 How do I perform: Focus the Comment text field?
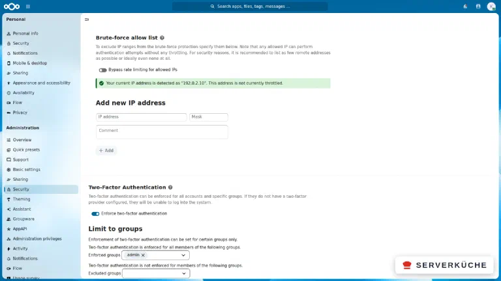pyautogui.click(x=162, y=132)
